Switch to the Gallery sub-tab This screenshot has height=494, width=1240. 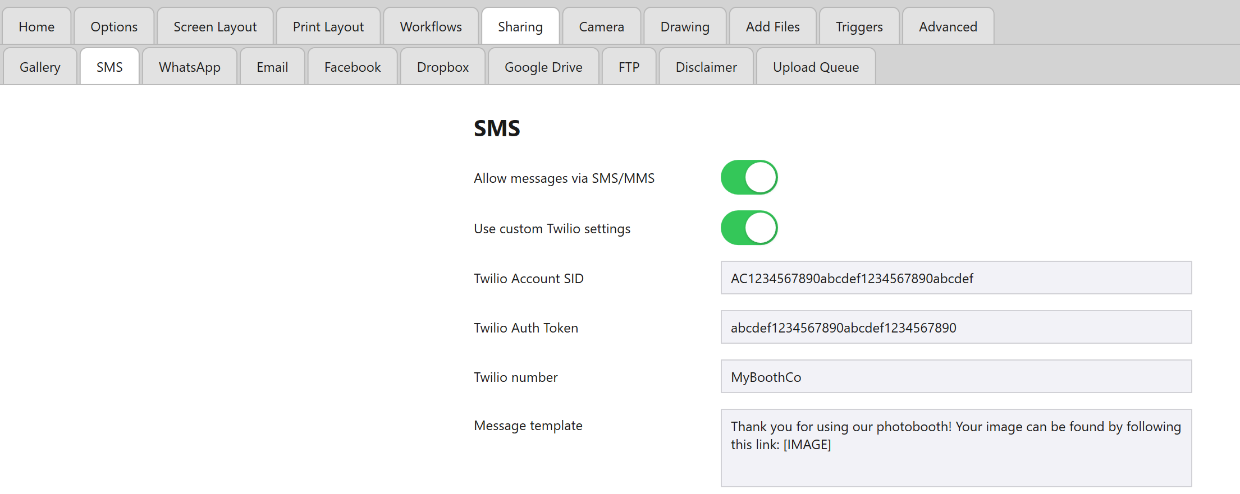pyautogui.click(x=40, y=67)
